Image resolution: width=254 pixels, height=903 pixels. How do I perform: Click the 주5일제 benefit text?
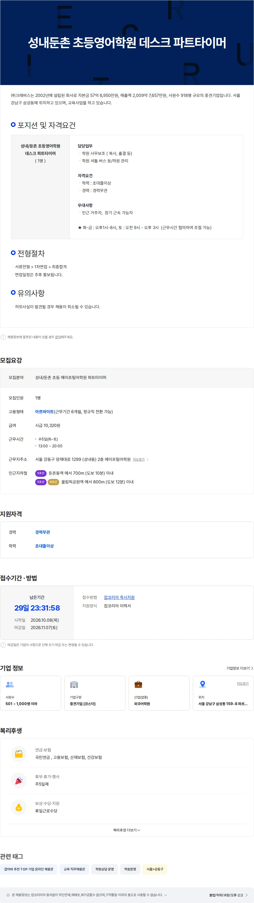click(x=42, y=784)
